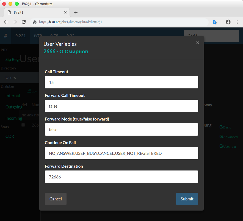This screenshot has height=221, width=243.
Task: Open the fs231 navbar item
Action: point(20,36)
